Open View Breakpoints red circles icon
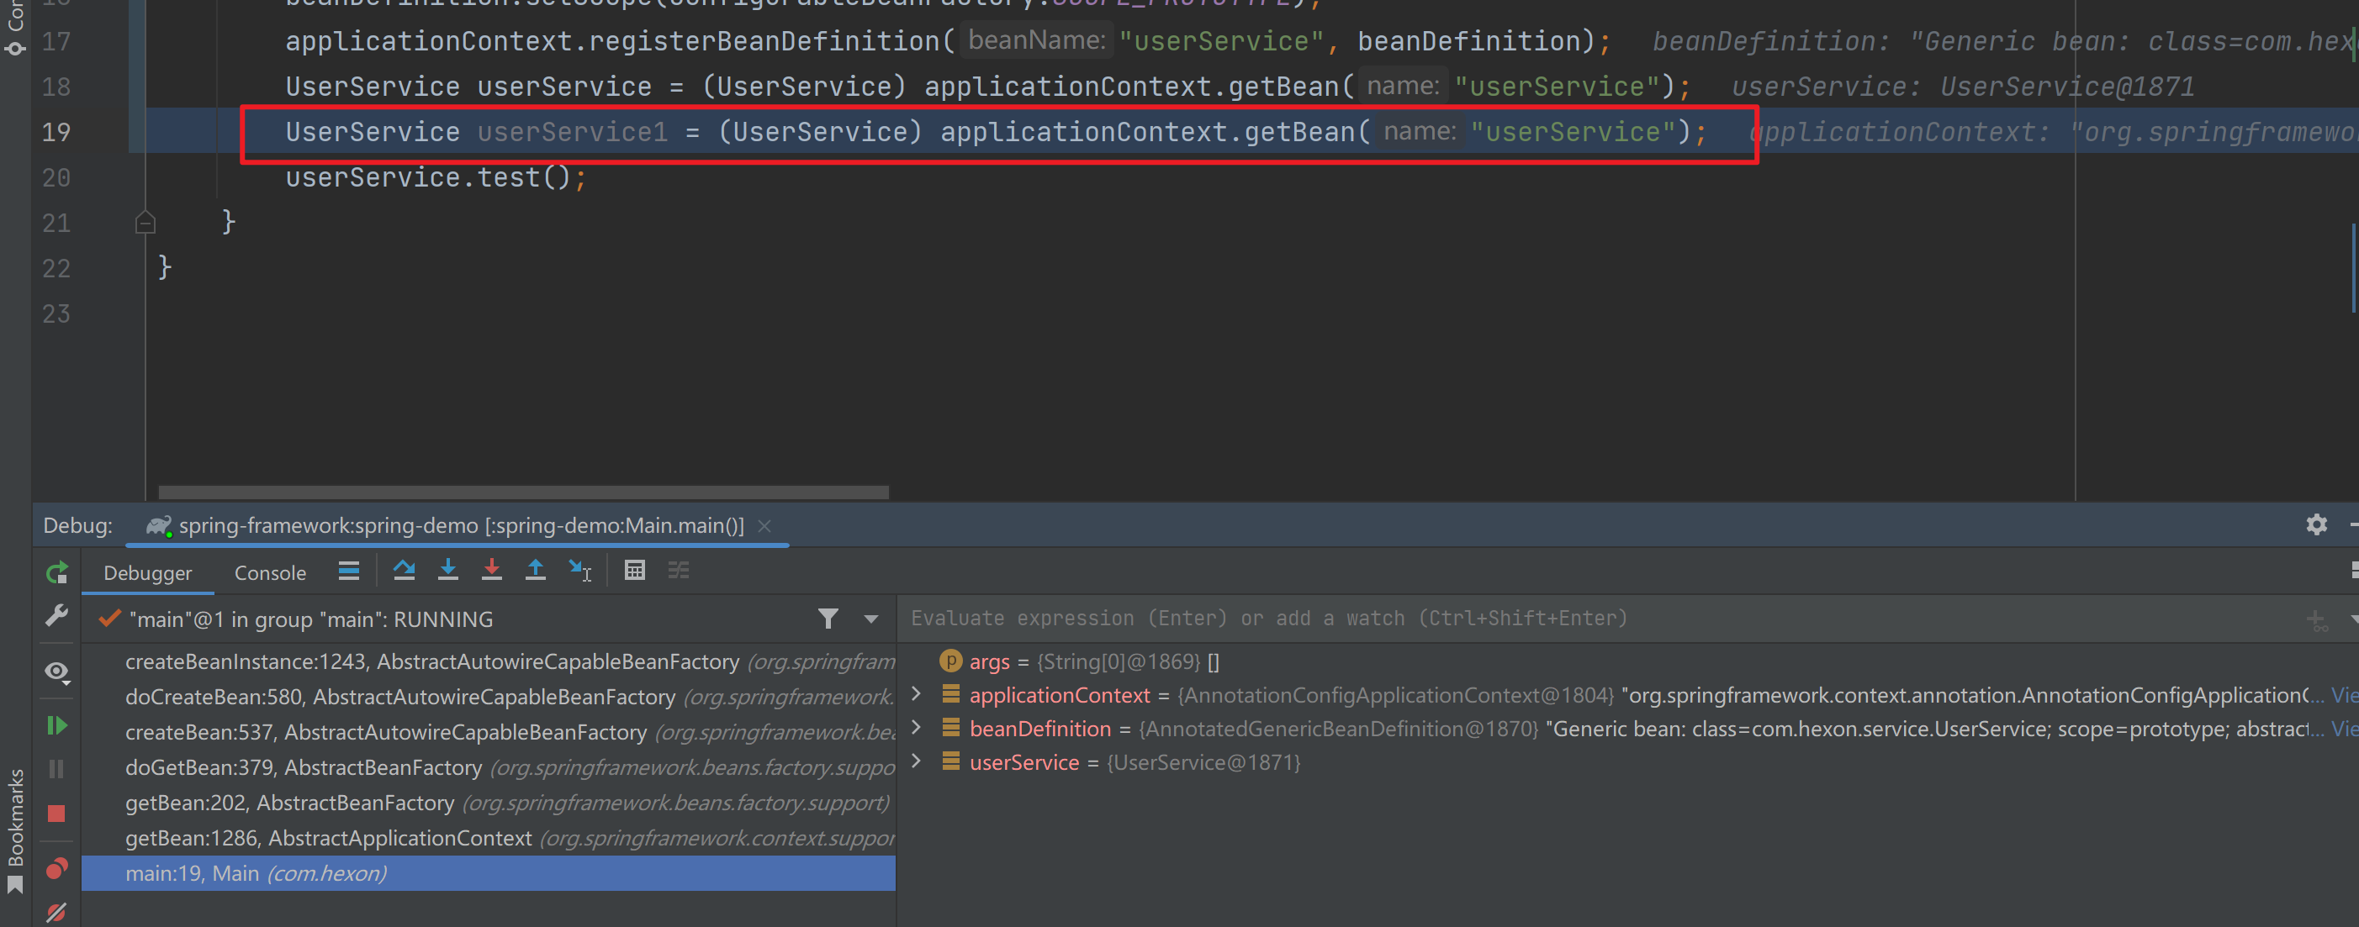The image size is (2359, 927). pos(57,867)
